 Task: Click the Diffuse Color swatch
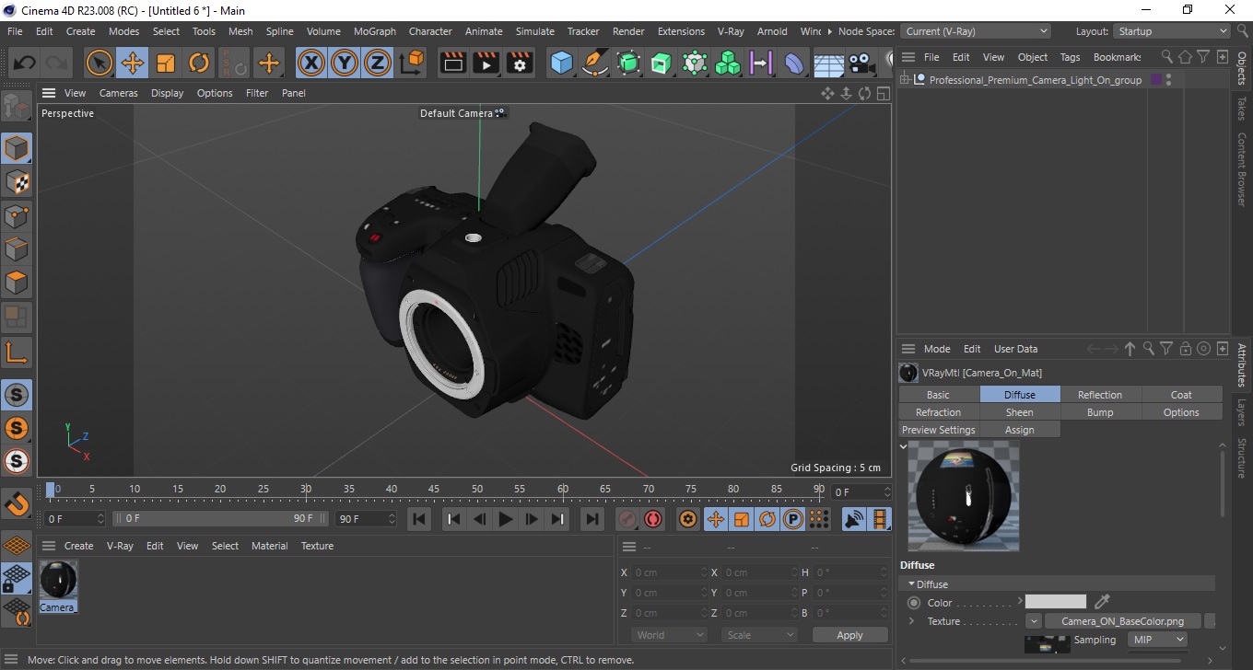coord(1056,602)
